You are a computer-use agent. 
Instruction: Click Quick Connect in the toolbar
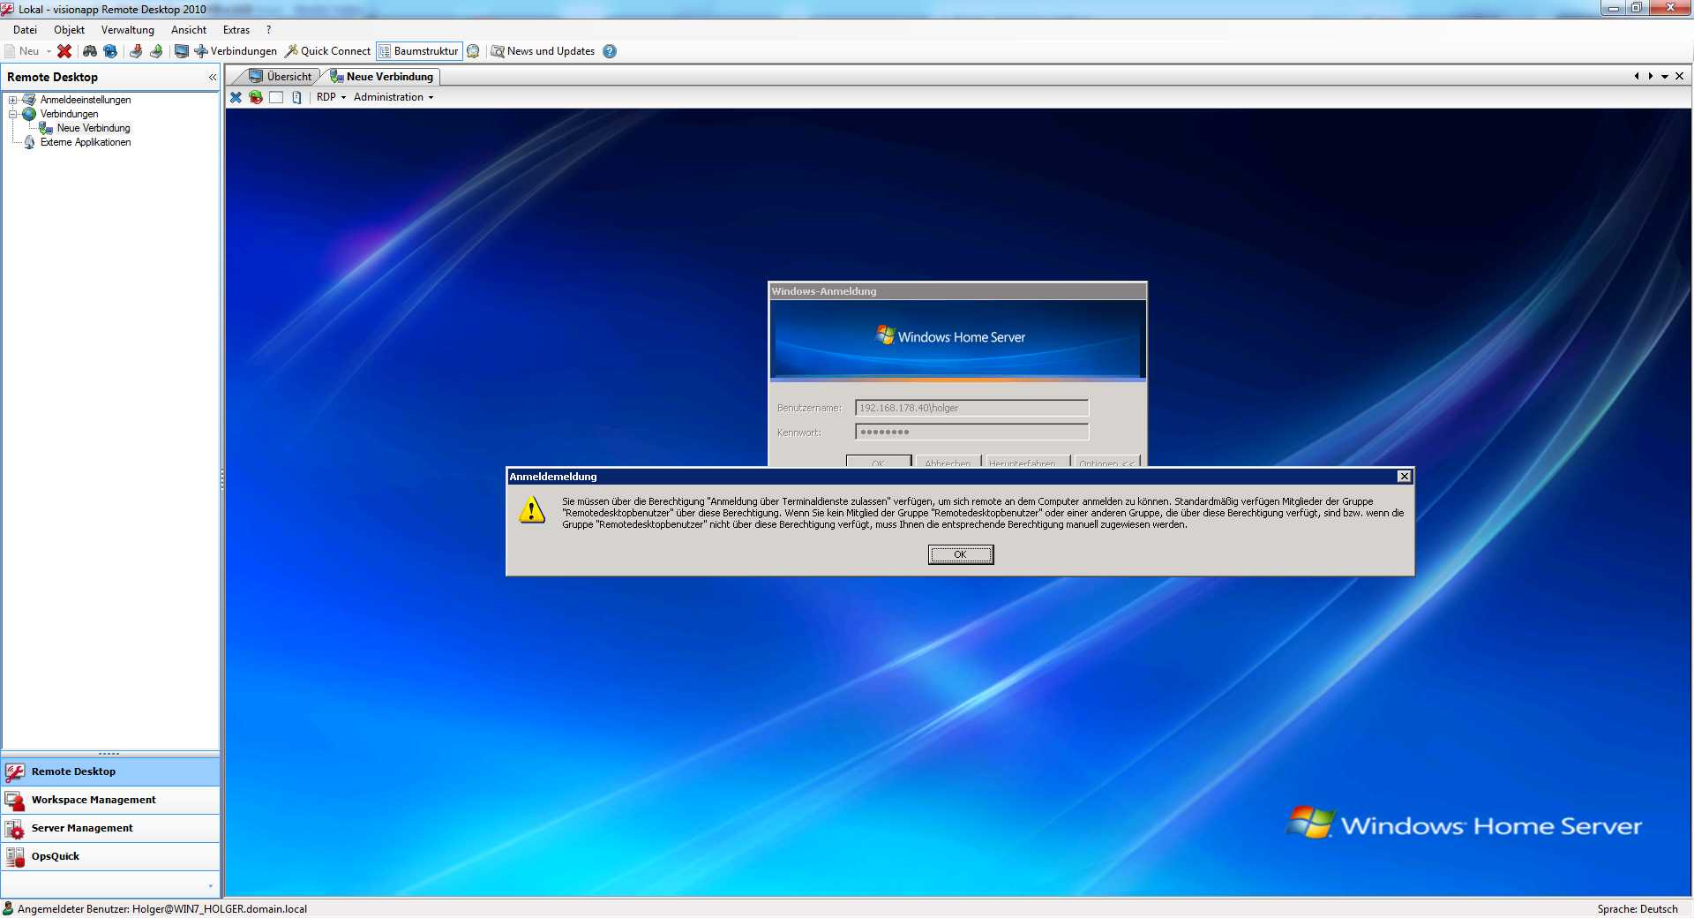coord(327,51)
